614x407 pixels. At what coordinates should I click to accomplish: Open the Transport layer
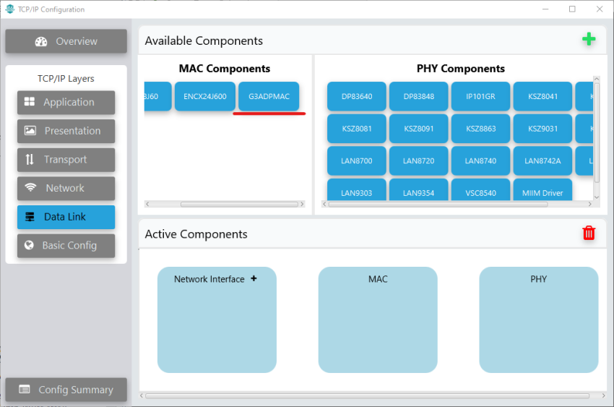coord(66,160)
